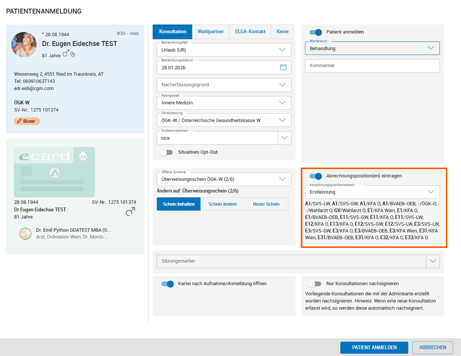Toggle Kartei nach Aufnahme/Anmeldung öffnen
The height and width of the screenshot is (356, 461).
click(167, 284)
